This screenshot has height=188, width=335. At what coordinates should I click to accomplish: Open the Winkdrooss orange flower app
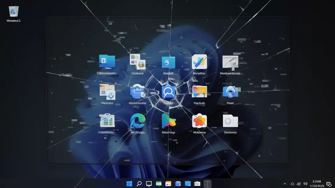pos(199,121)
